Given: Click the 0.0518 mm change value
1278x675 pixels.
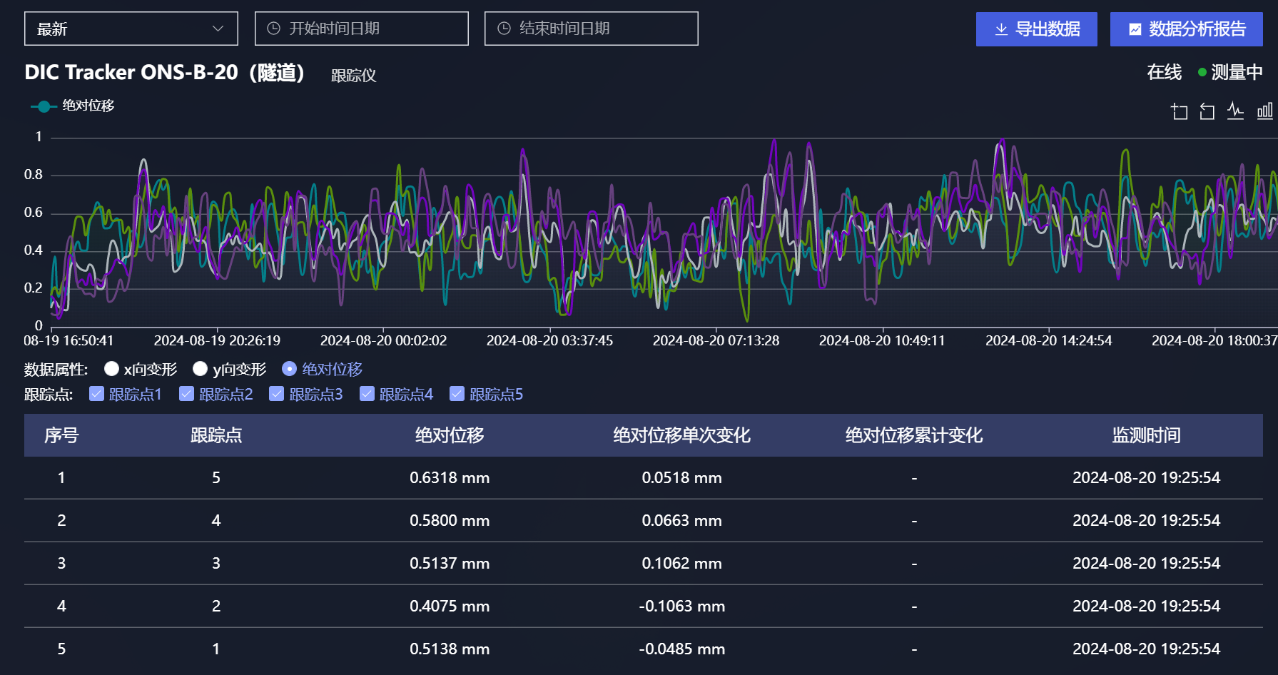Looking at the screenshot, I should coord(681,477).
